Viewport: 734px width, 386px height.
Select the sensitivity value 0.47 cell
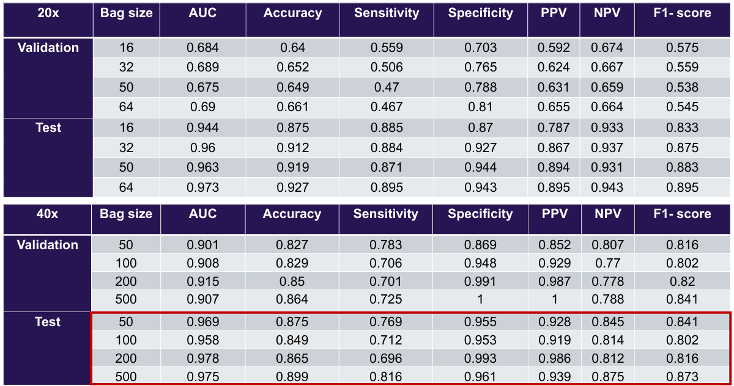pos(387,87)
